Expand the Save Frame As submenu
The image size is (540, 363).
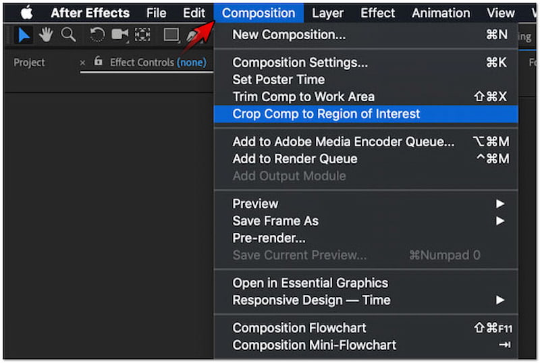pos(500,221)
